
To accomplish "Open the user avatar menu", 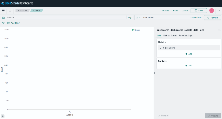I will coord(212,10).
